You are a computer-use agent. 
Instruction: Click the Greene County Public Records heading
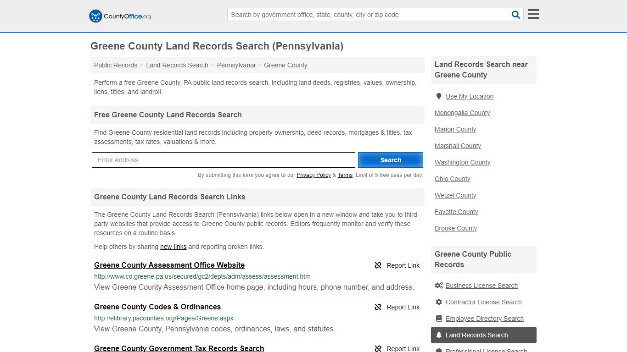coord(473,259)
